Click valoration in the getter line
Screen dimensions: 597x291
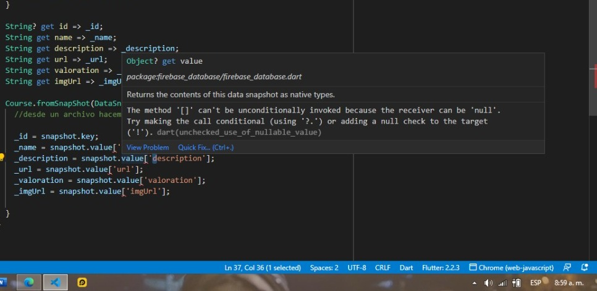coord(77,70)
